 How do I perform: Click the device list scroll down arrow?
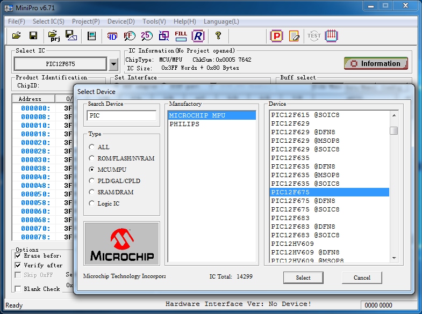tap(394, 258)
